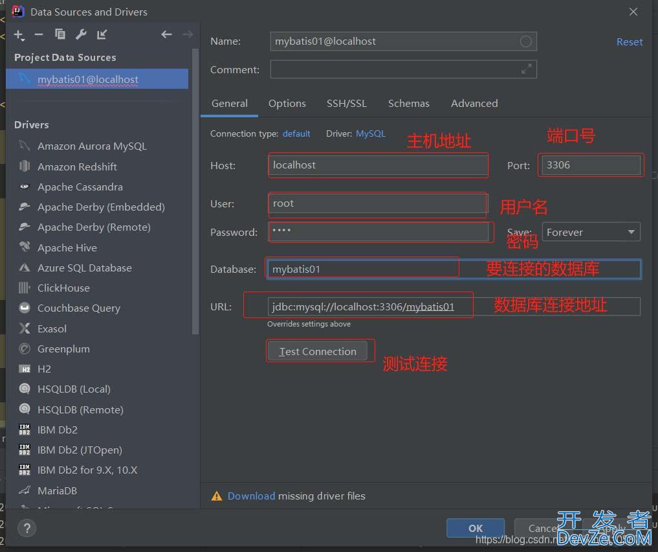Click the Host field containing localhost

pos(378,165)
